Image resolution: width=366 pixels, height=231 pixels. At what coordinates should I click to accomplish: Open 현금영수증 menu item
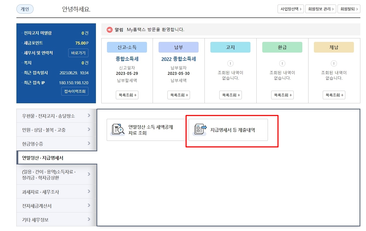(56, 144)
